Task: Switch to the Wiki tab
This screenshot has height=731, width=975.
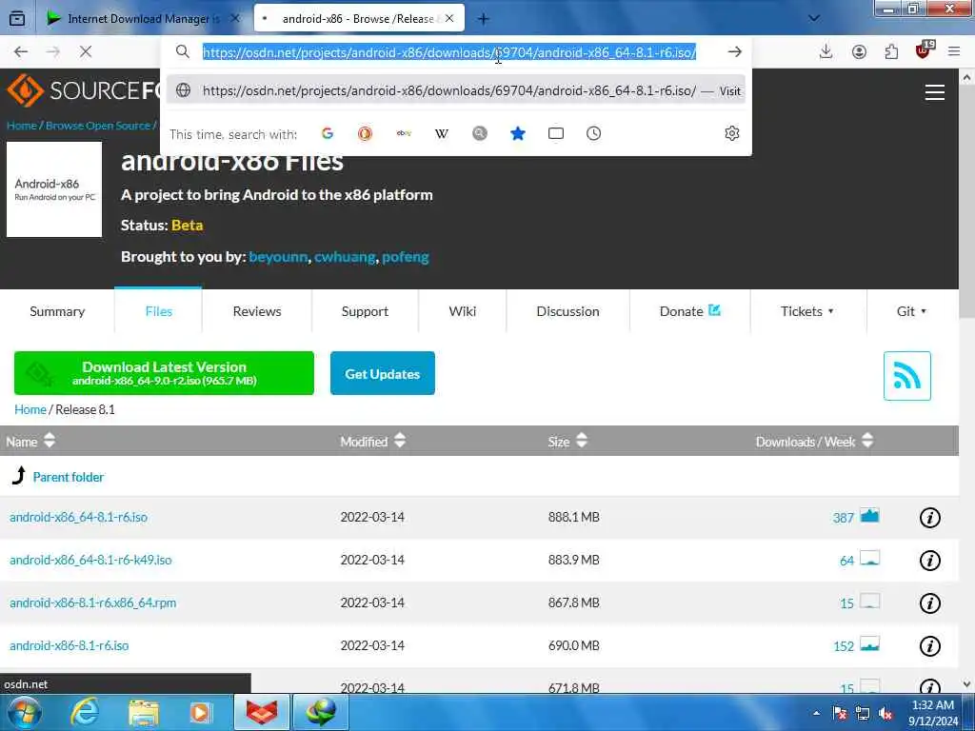Action: [x=463, y=311]
